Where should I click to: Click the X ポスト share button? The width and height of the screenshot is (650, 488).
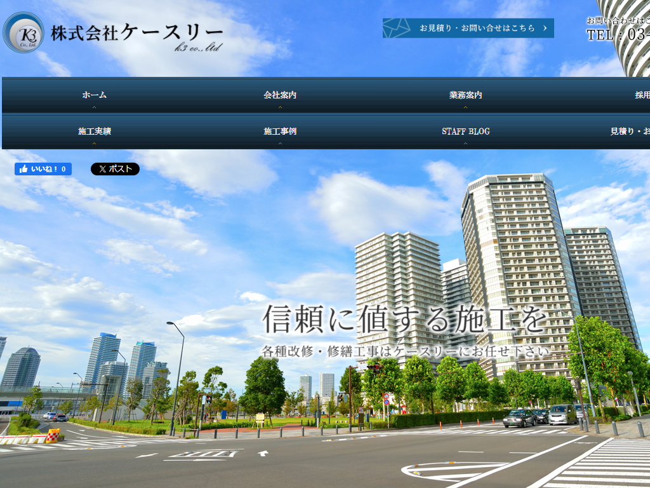click(x=115, y=169)
